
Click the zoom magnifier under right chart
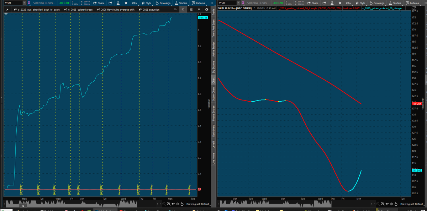382,204
